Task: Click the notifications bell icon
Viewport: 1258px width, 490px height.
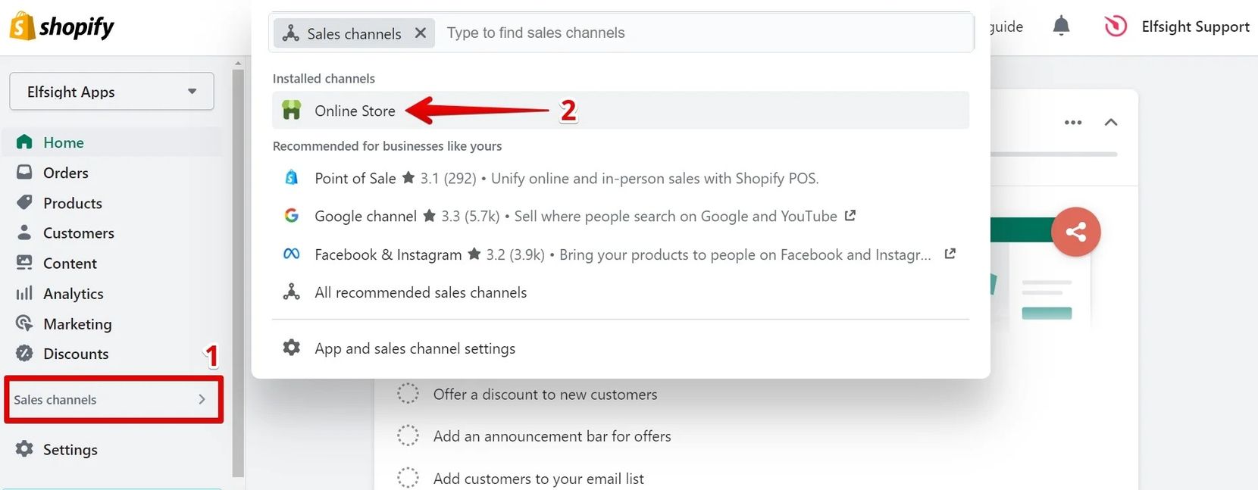Action: 1061,27
